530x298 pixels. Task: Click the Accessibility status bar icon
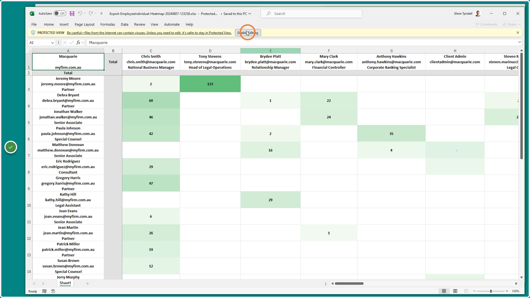(53, 291)
